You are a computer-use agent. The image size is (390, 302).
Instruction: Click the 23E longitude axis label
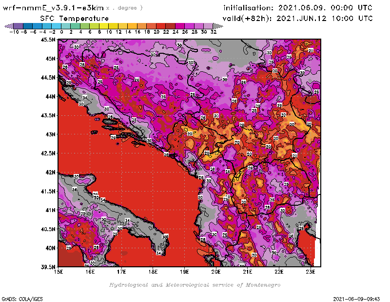pos(311,272)
